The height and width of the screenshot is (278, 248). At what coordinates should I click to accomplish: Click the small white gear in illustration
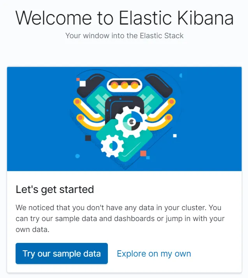click(112, 146)
